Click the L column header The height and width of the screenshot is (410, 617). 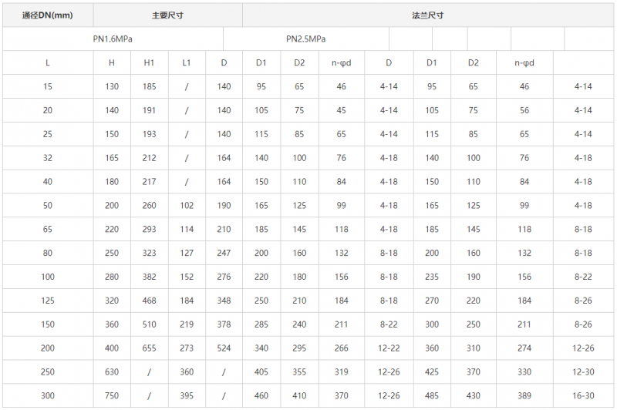pyautogui.click(x=48, y=63)
